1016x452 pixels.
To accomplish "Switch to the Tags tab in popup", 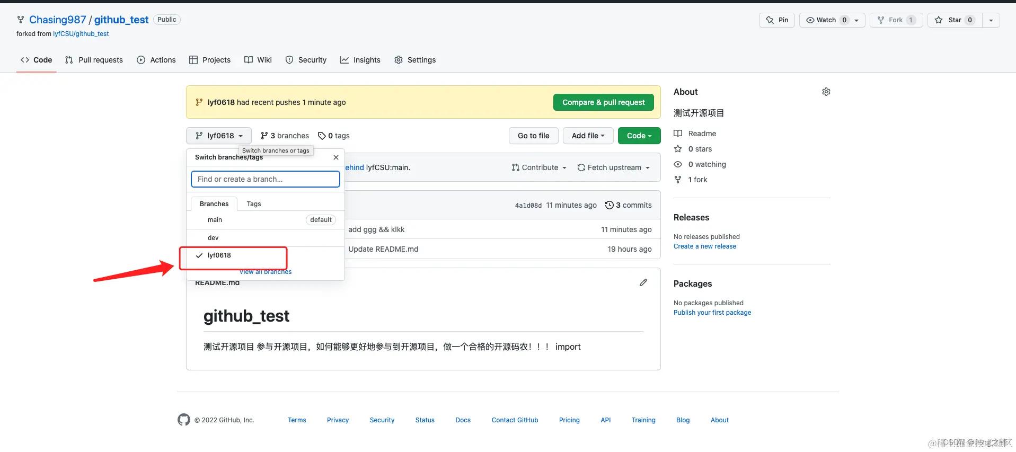I will (x=254, y=204).
